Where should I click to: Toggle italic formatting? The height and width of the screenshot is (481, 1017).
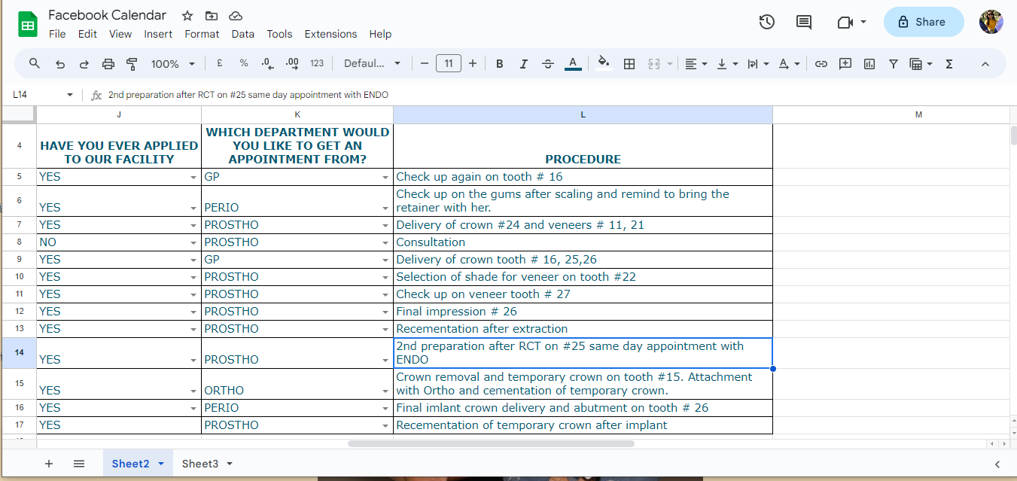click(x=523, y=64)
